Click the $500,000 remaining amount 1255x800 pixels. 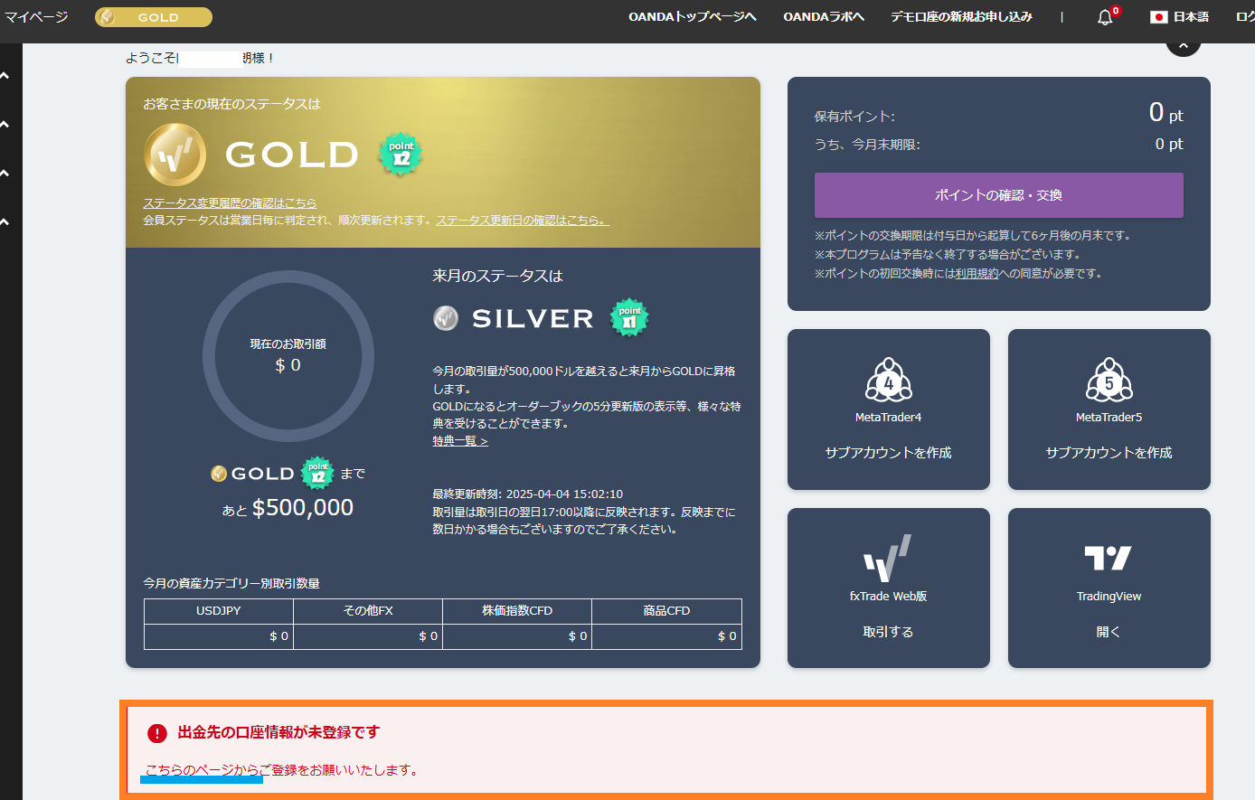(303, 508)
